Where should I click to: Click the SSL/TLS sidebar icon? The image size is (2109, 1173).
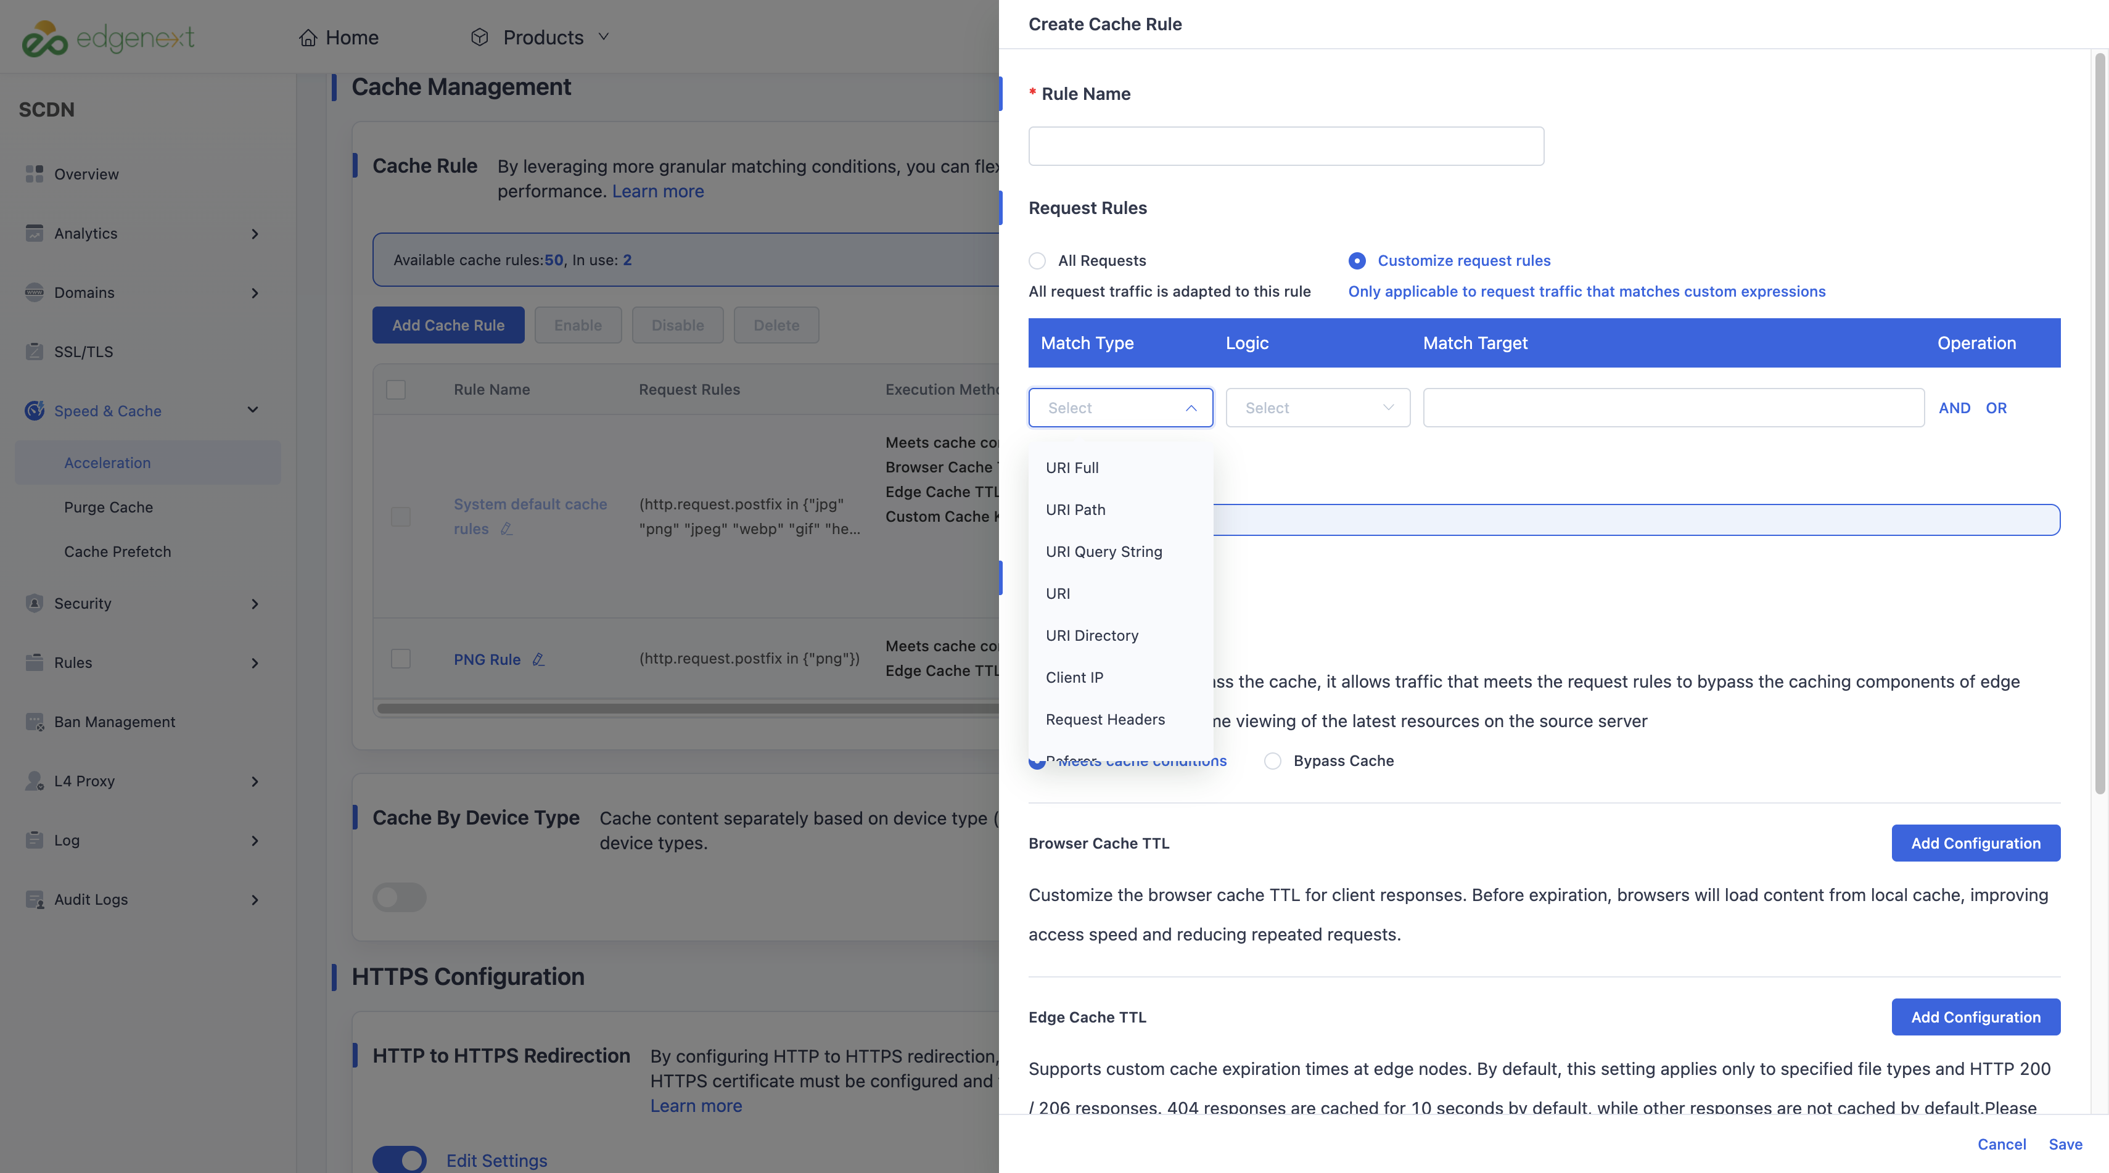click(35, 351)
